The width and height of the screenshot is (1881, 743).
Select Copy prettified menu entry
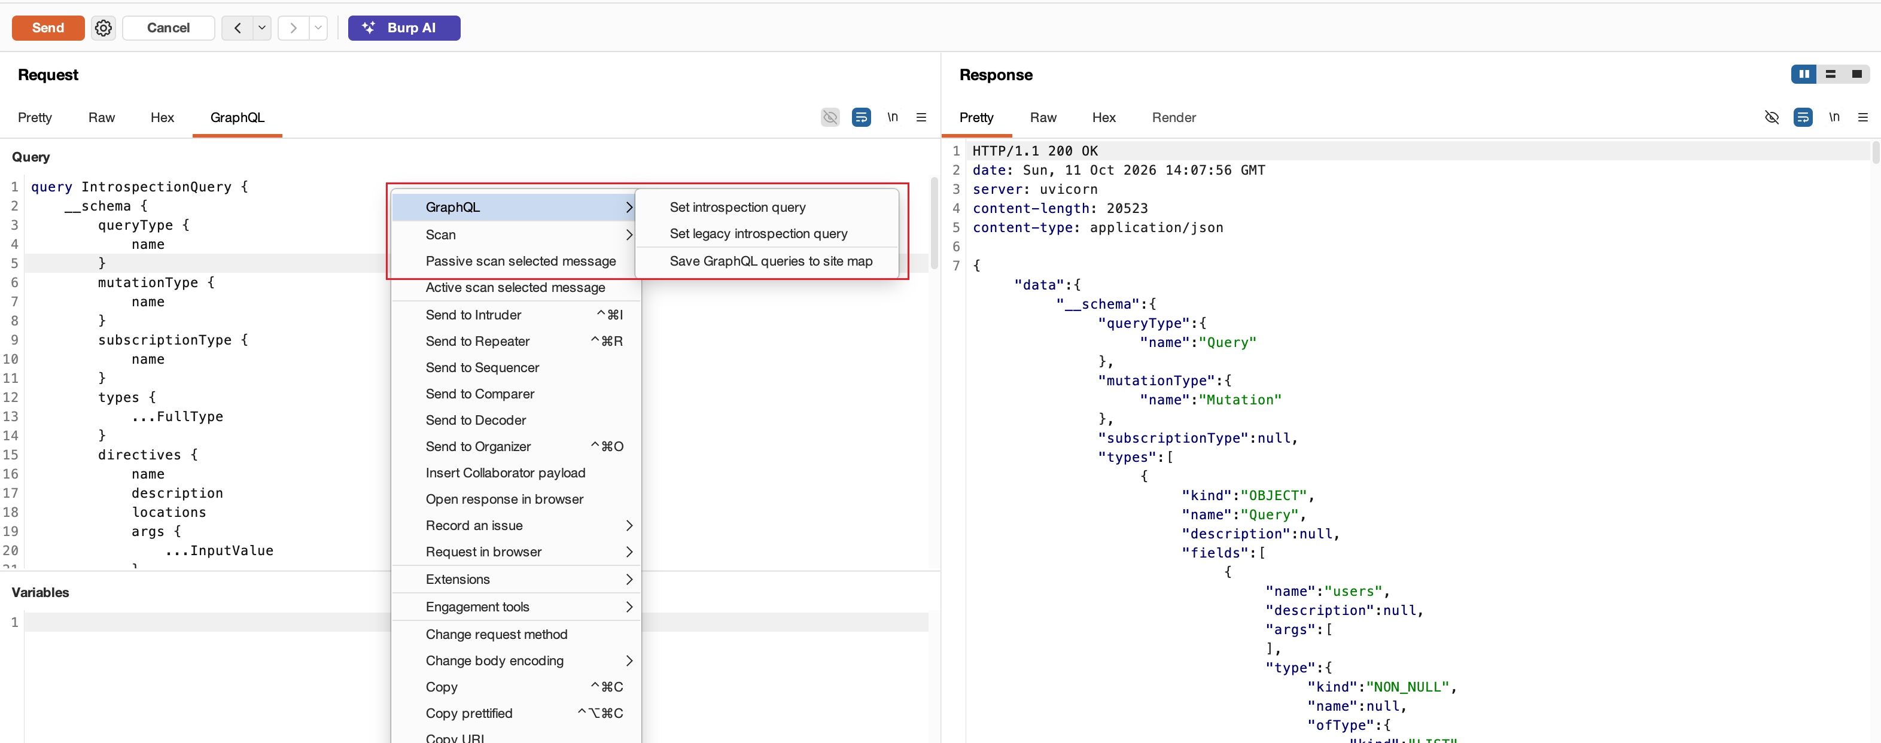point(516,714)
